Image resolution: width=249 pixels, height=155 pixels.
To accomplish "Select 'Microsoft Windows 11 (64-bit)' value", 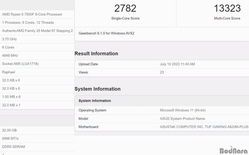I will [183, 110].
